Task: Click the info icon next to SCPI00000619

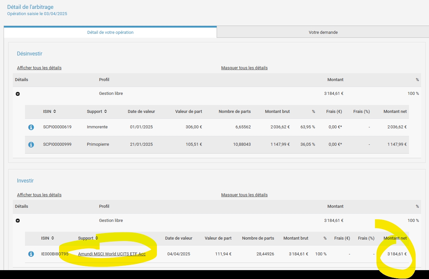Action: 31,127
